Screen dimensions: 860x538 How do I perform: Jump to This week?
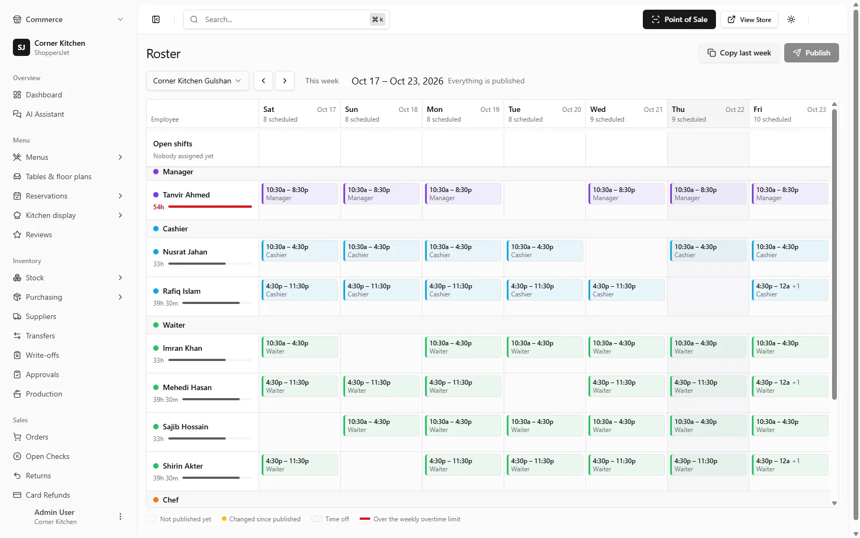[322, 81]
